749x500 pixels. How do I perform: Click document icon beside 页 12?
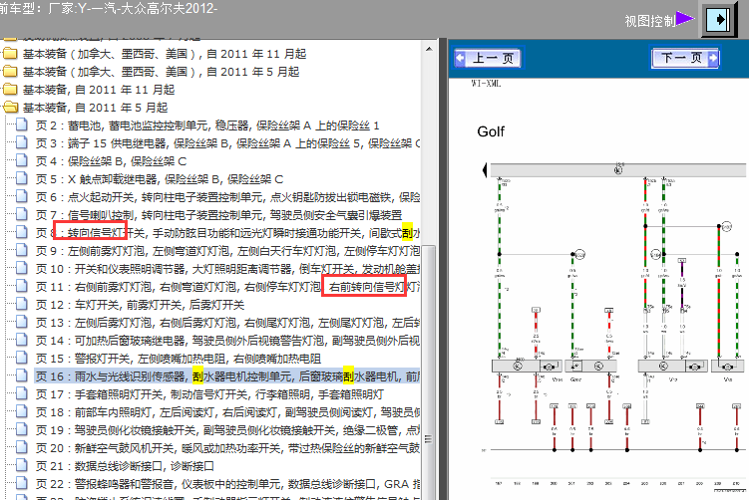[x=22, y=304]
